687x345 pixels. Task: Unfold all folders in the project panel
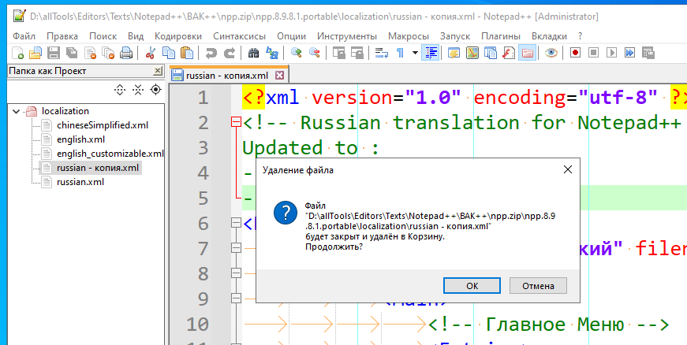[120, 90]
